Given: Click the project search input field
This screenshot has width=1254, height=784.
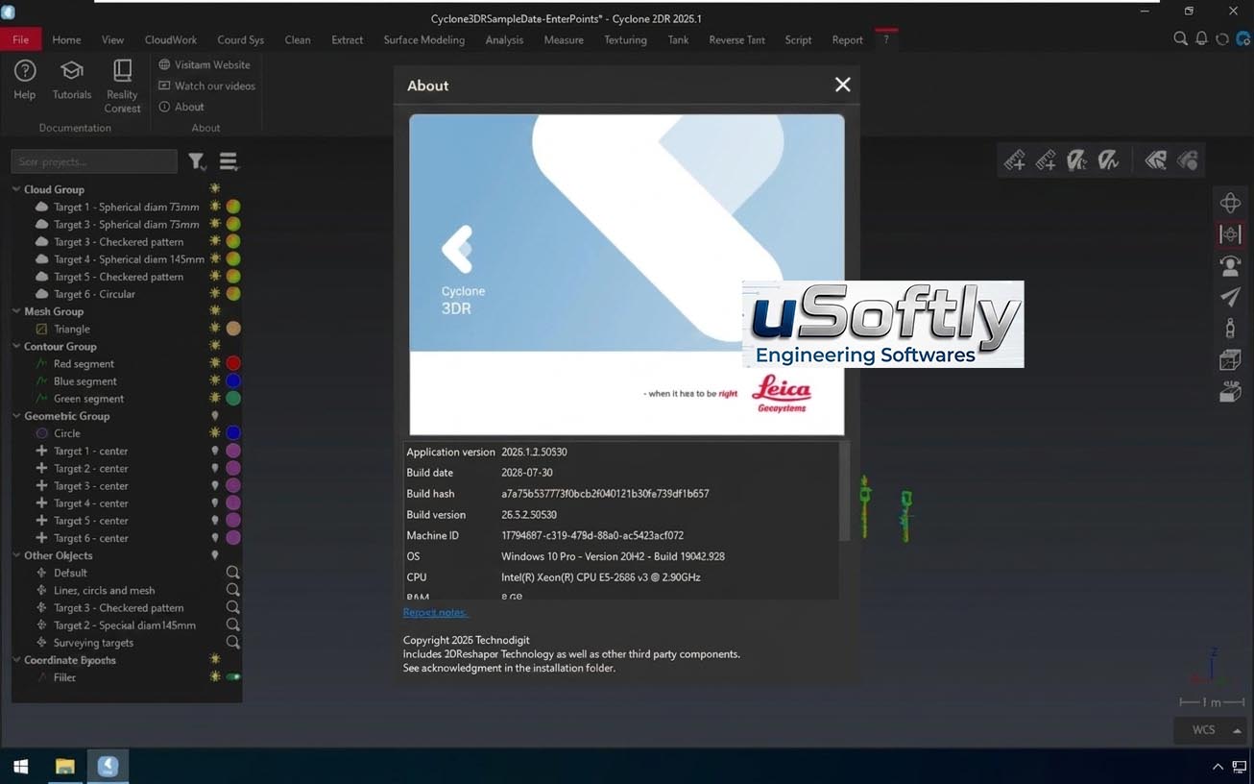Looking at the screenshot, I should (94, 161).
